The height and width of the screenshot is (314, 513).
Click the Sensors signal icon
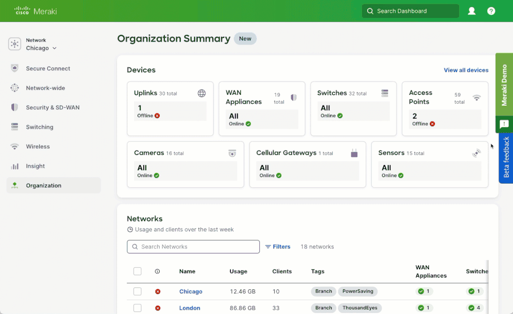click(x=477, y=153)
